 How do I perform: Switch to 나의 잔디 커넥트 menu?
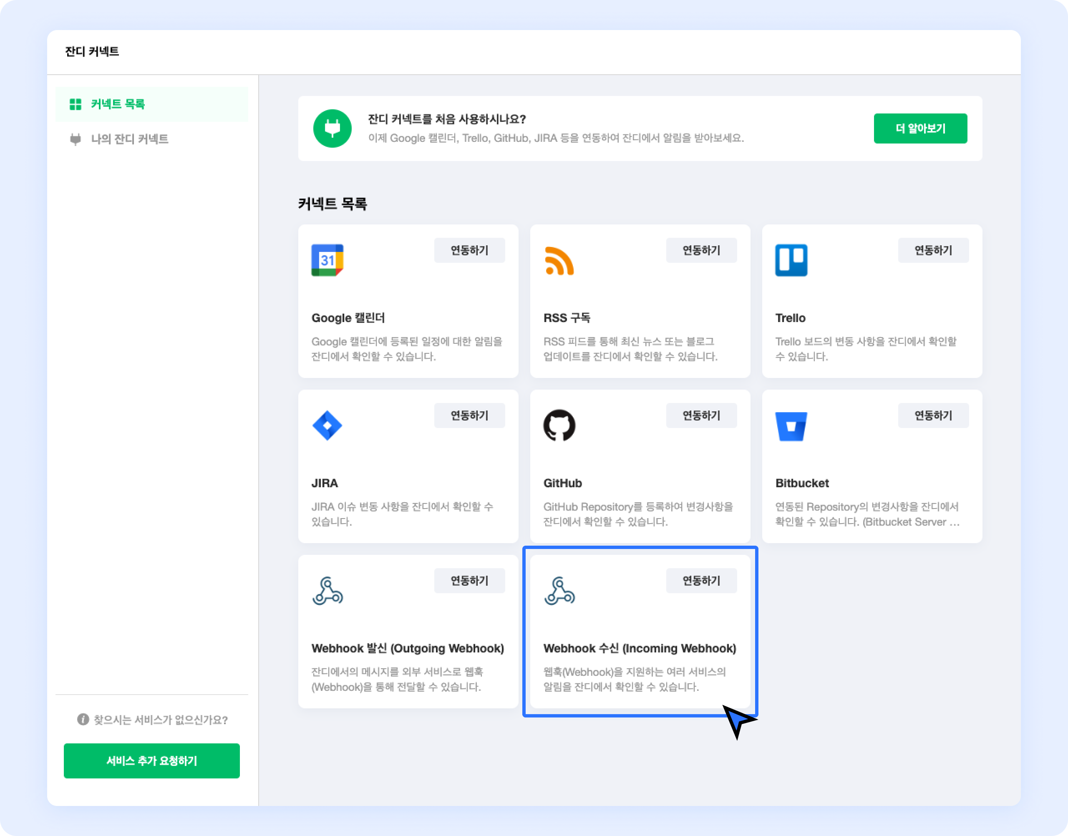click(129, 139)
